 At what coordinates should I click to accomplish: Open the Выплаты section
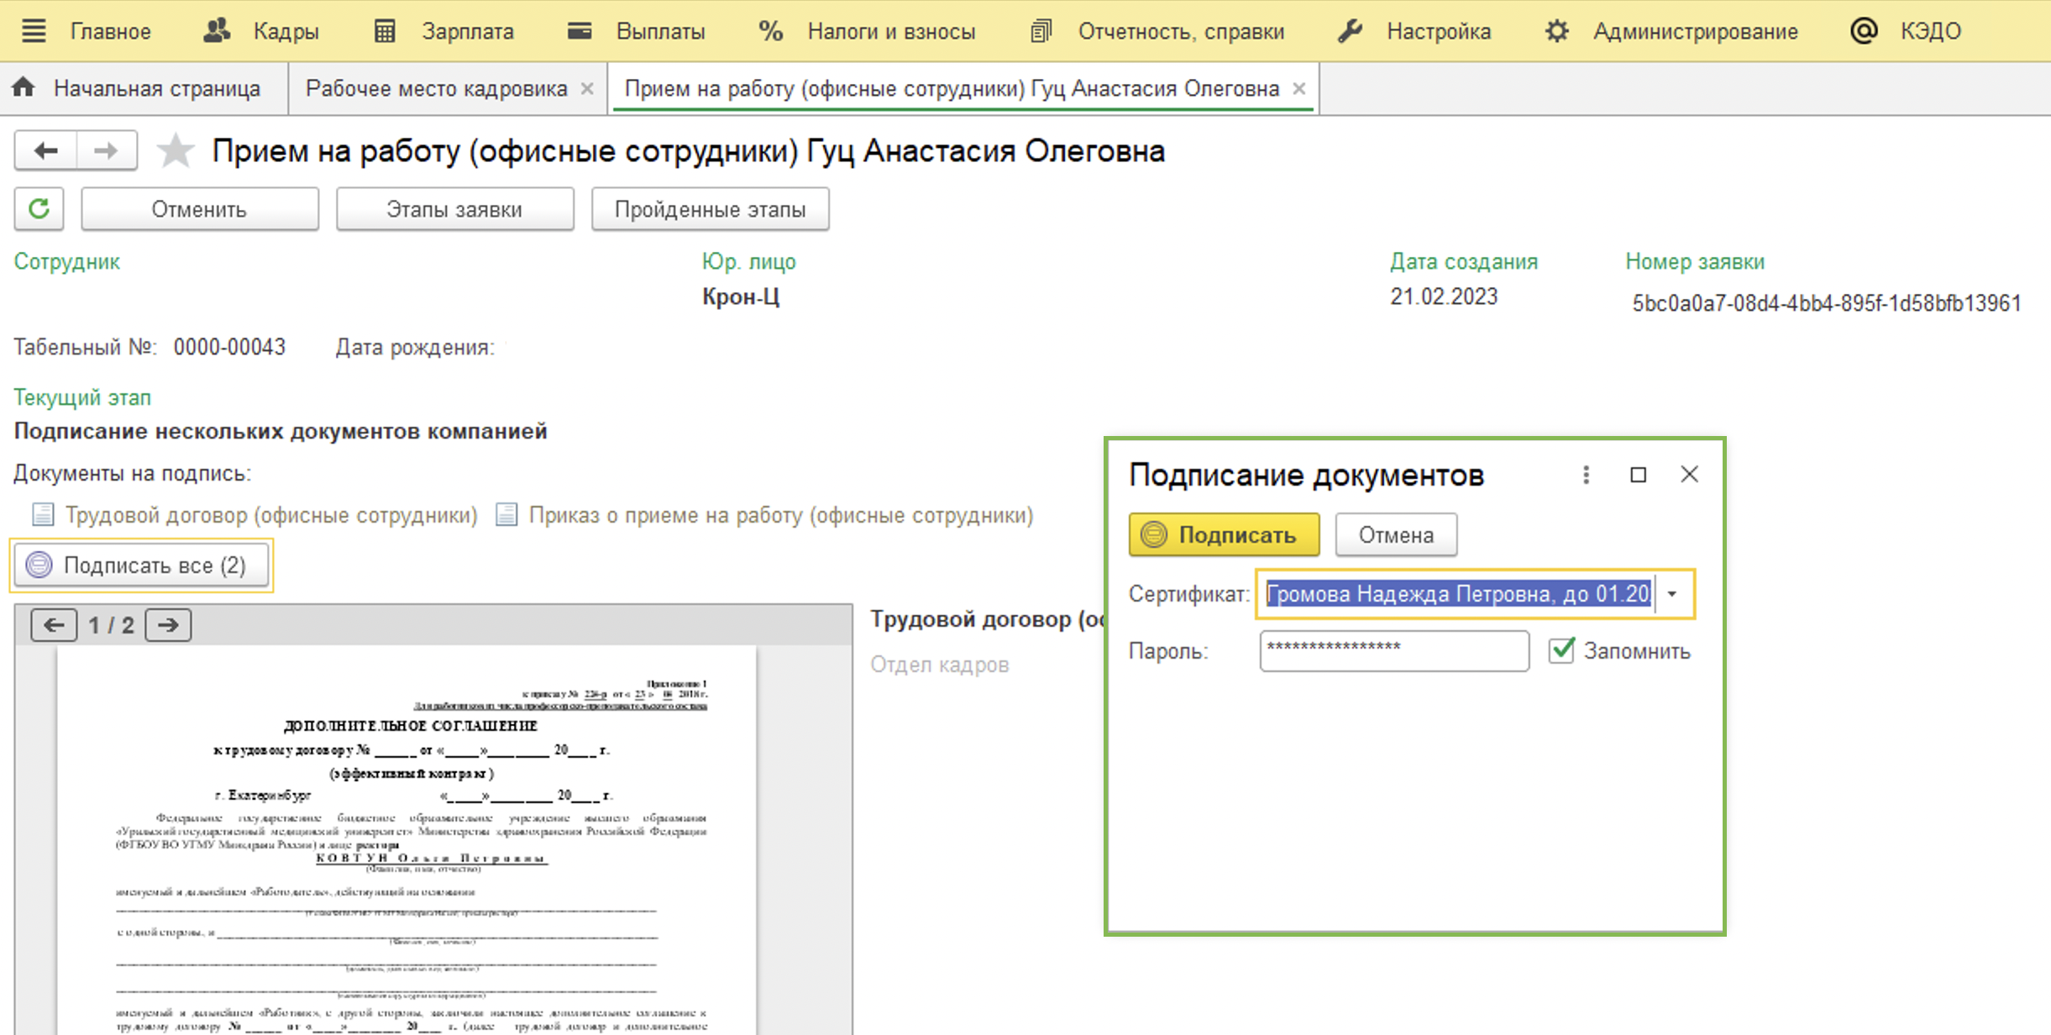tap(660, 31)
